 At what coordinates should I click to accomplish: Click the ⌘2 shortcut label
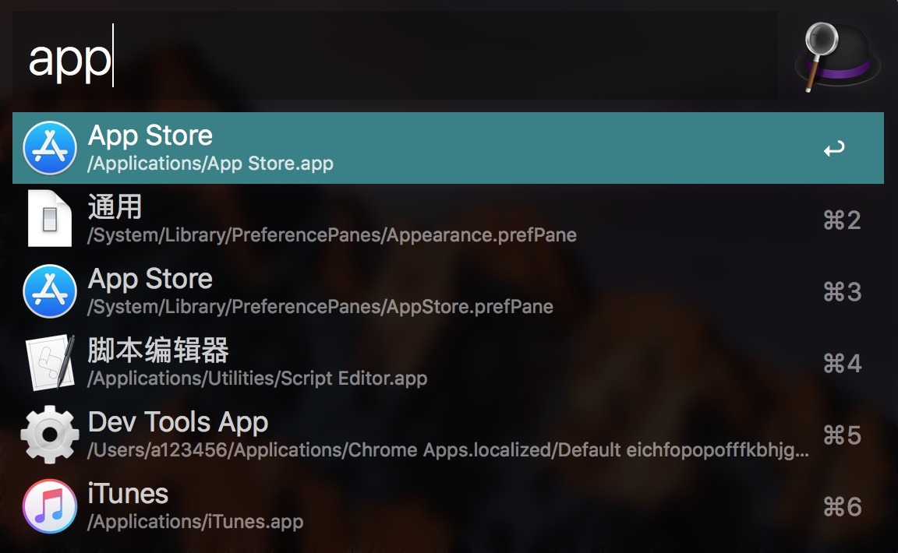click(x=842, y=220)
